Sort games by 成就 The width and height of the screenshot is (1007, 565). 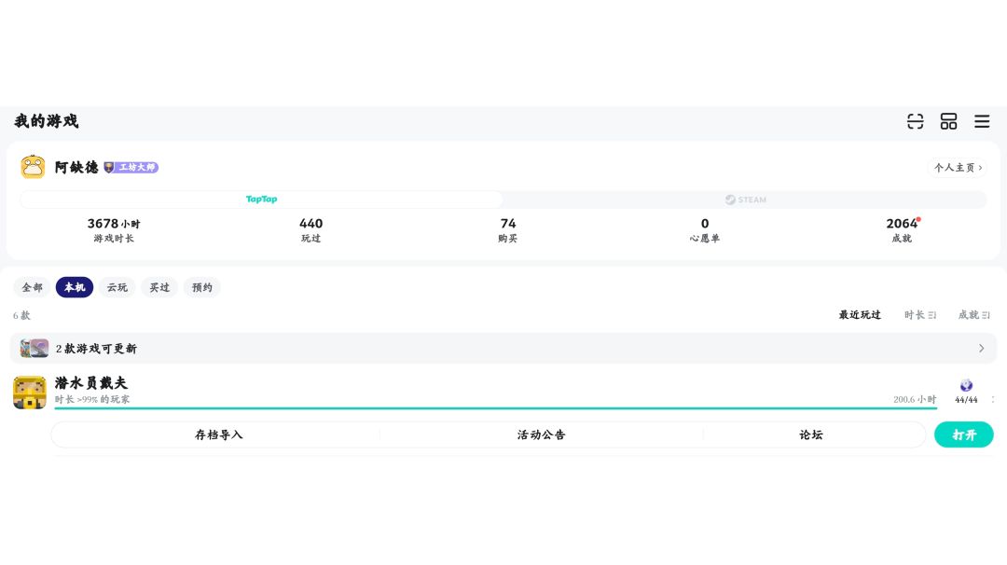pos(973,314)
